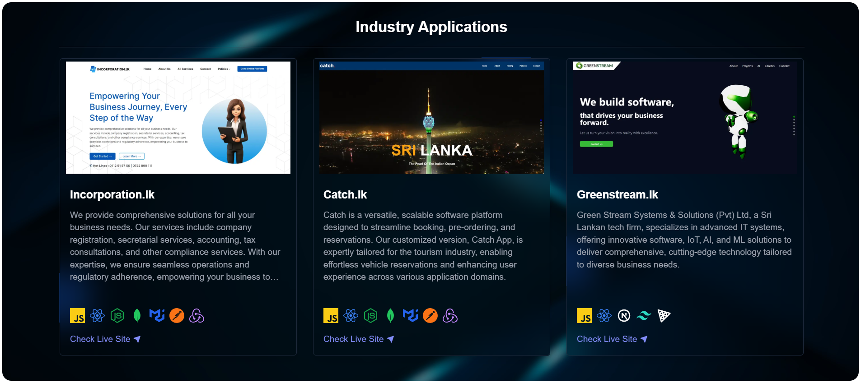Open Check Live Site link for Greenstream.lk
Screen dimensions: 861x383
pos(612,339)
